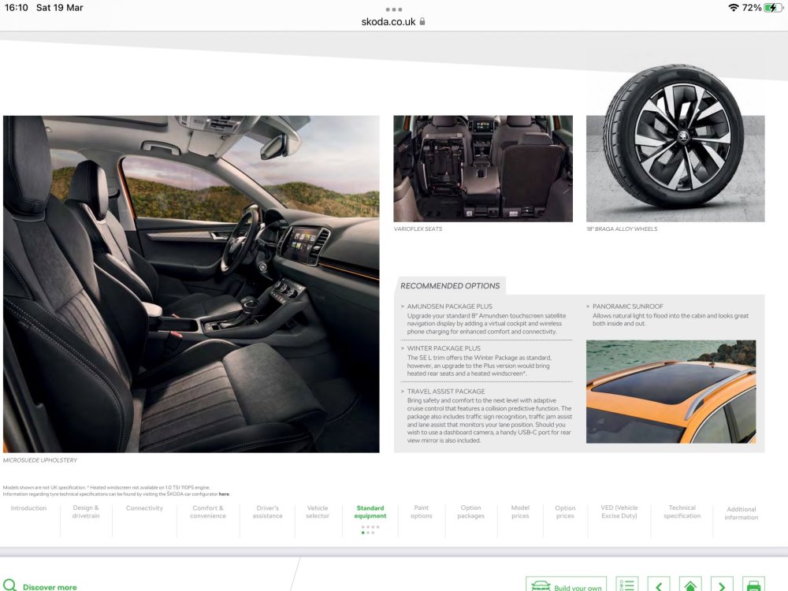Viewport: 788px width, 591px height.
Task: Open the Option packages tab
Action: click(471, 511)
